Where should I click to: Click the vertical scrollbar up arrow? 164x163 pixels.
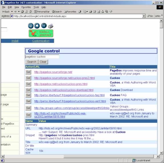point(161,21)
